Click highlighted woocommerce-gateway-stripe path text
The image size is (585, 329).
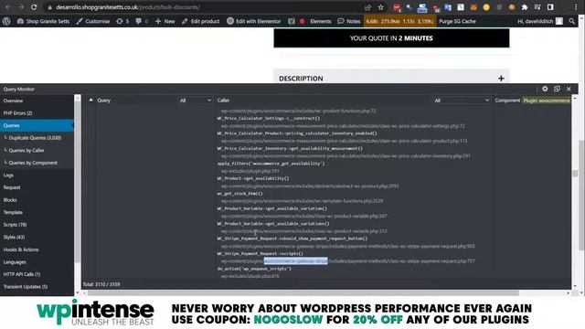coord(296,261)
